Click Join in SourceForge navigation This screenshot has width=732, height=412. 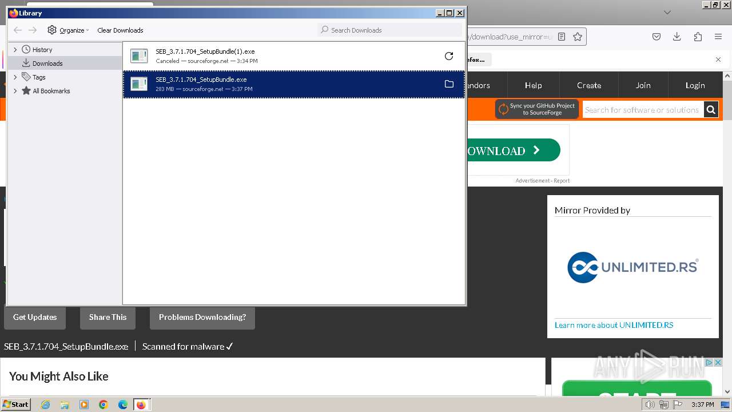click(643, 85)
